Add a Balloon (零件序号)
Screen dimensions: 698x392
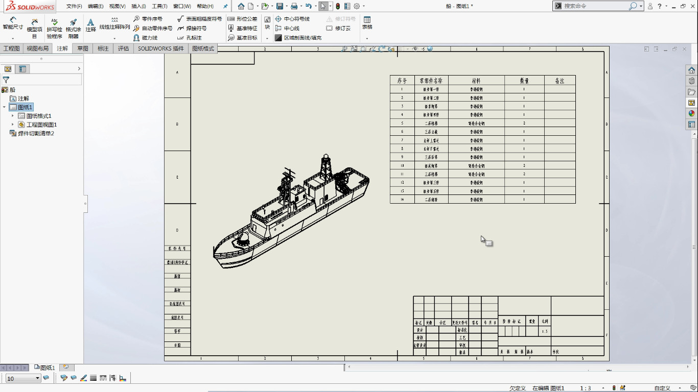(x=148, y=19)
